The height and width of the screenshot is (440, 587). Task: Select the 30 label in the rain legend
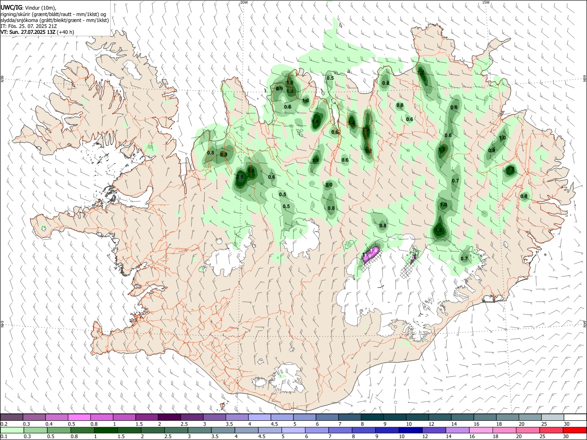(566, 436)
